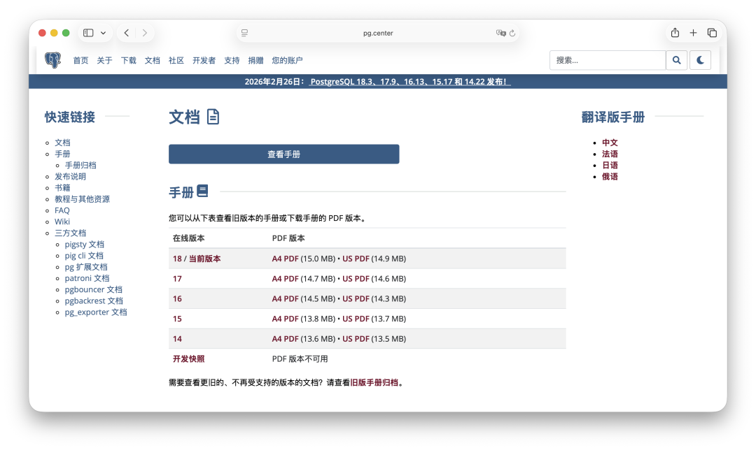756x450 pixels.
Task: Open the Safari share icon
Action: (675, 32)
